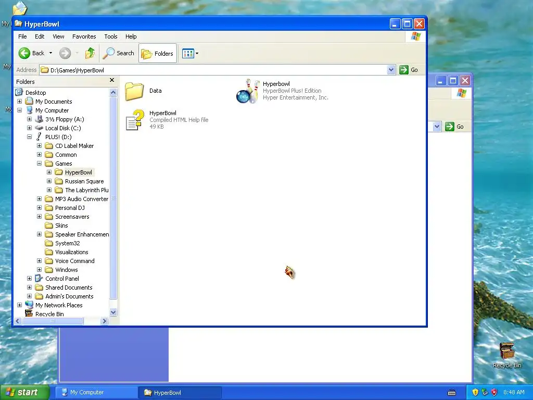533x400 pixels.
Task: Click the green Back arrow icon
Action: pos(24,53)
